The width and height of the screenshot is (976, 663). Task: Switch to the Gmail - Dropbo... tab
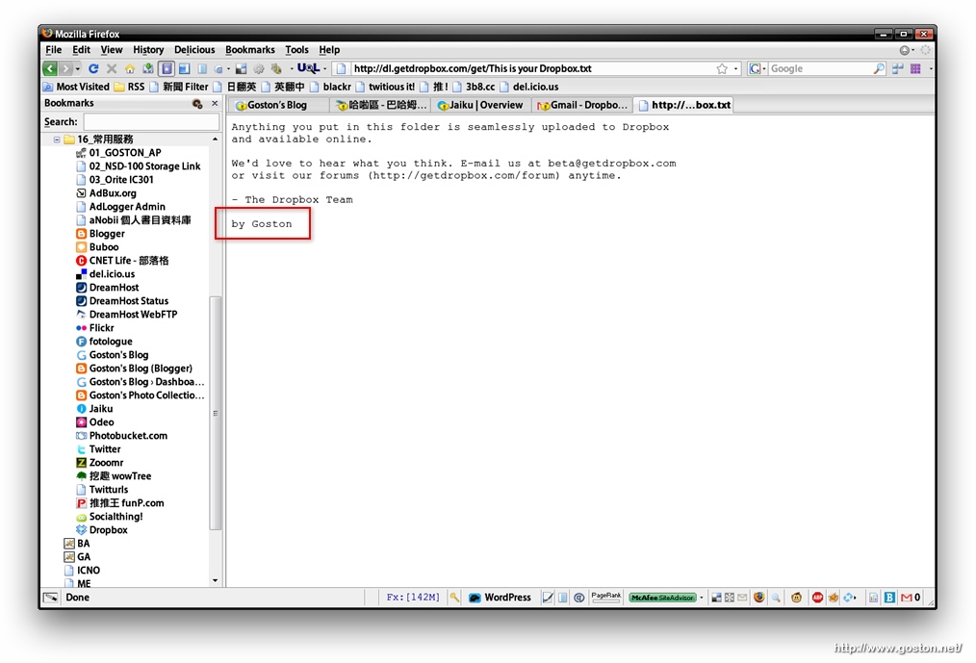582,105
